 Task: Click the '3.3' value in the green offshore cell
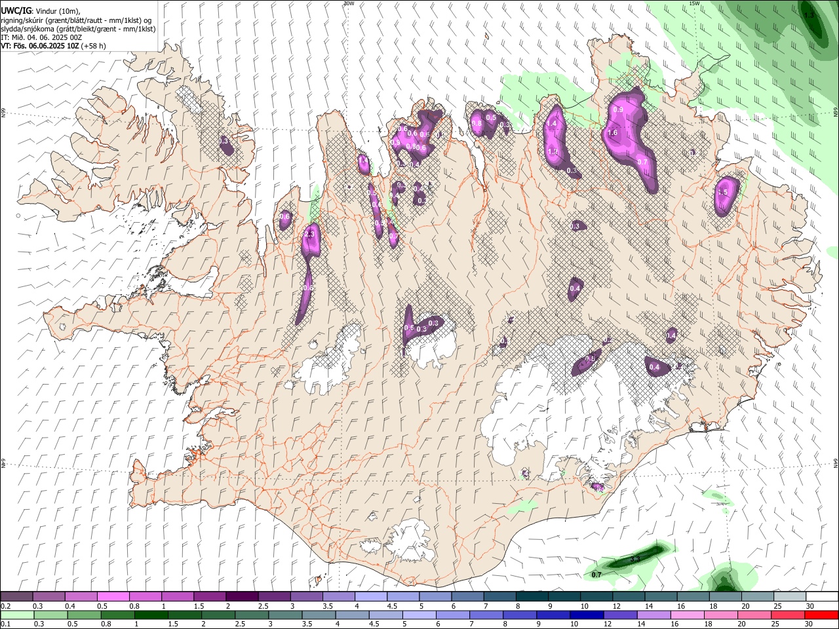tap(634, 559)
